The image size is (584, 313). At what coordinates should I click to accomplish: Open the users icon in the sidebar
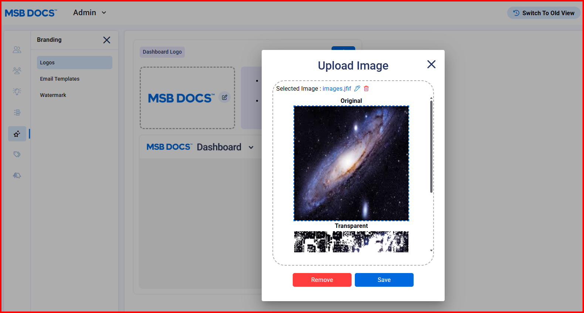(x=17, y=50)
